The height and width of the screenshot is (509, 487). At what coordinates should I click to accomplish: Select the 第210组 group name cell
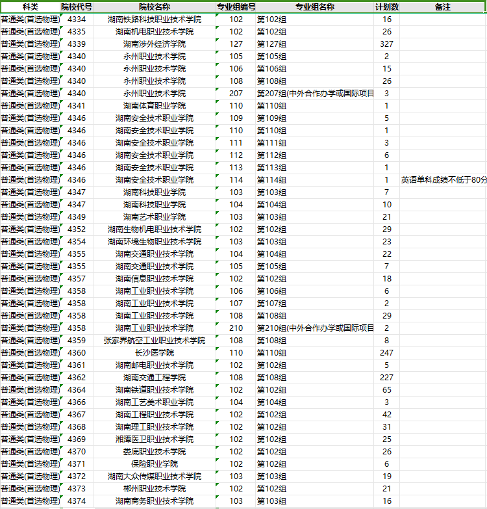315,328
